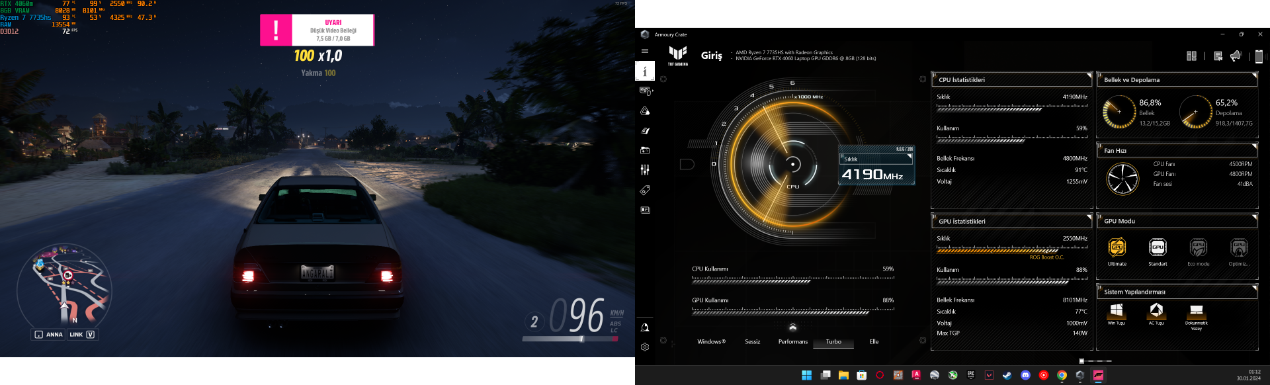Choose Standart GPU mode

1158,251
